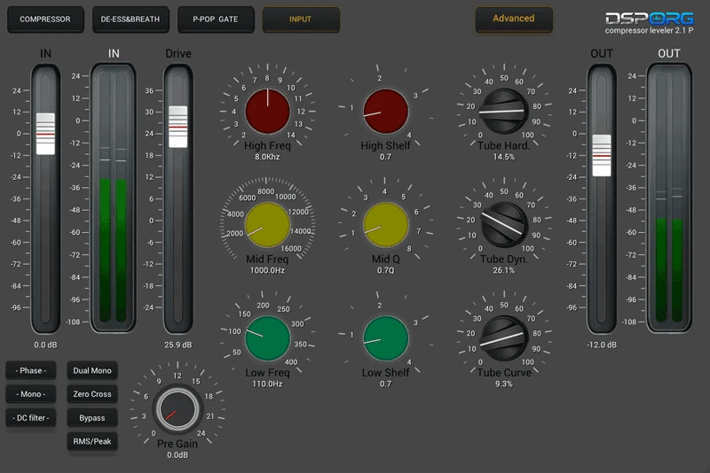Click the 26.1% Tube Dyn. value
The image size is (710, 473).
pyautogui.click(x=504, y=270)
